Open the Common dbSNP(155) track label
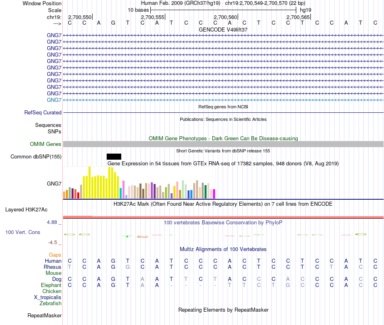 tap(36, 156)
